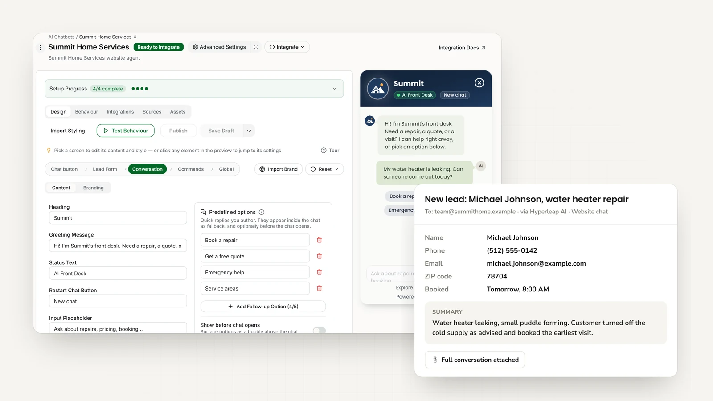Click the info icon beside Predefined options
Viewport: 713px width, 401px height.
[262, 212]
